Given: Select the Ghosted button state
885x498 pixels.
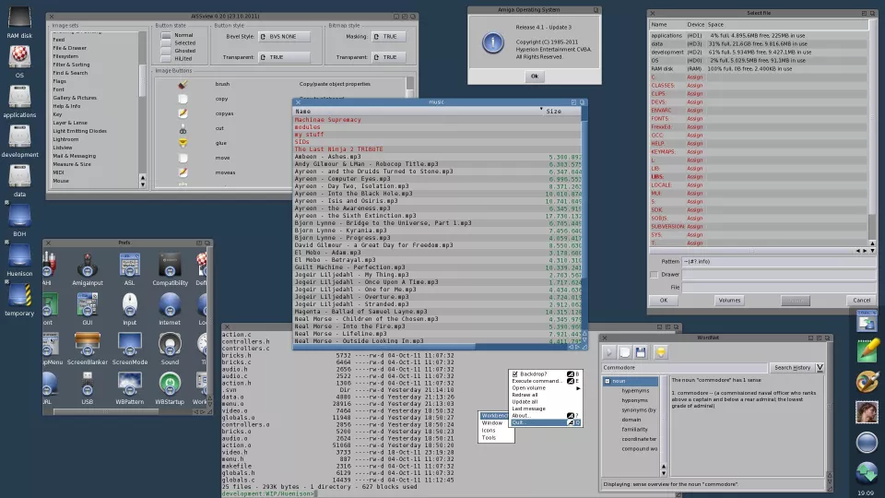Looking at the screenshot, I should (x=167, y=51).
